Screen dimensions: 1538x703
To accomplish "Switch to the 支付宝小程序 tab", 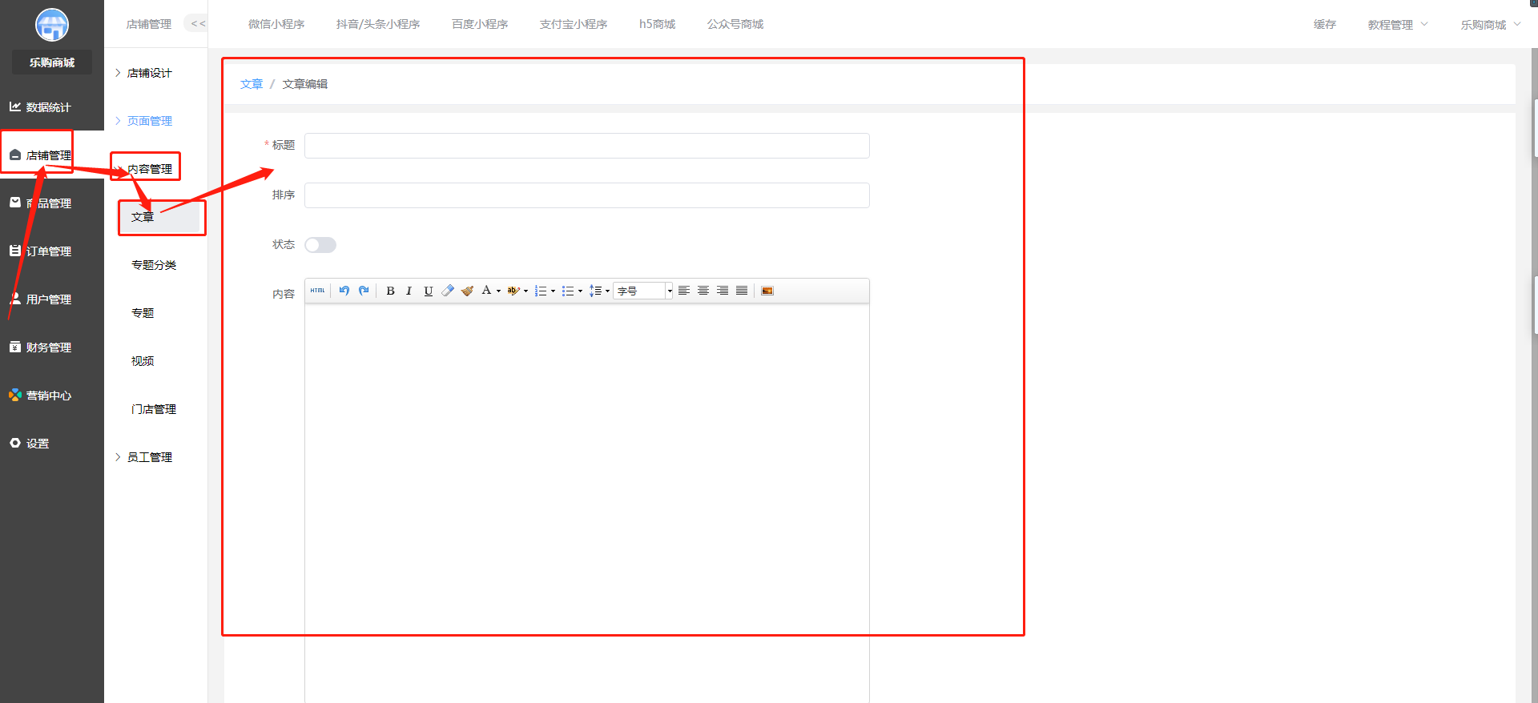I will pos(574,24).
